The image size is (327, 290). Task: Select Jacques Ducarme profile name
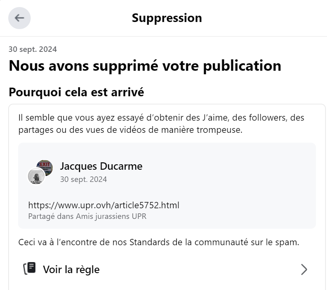[101, 166]
